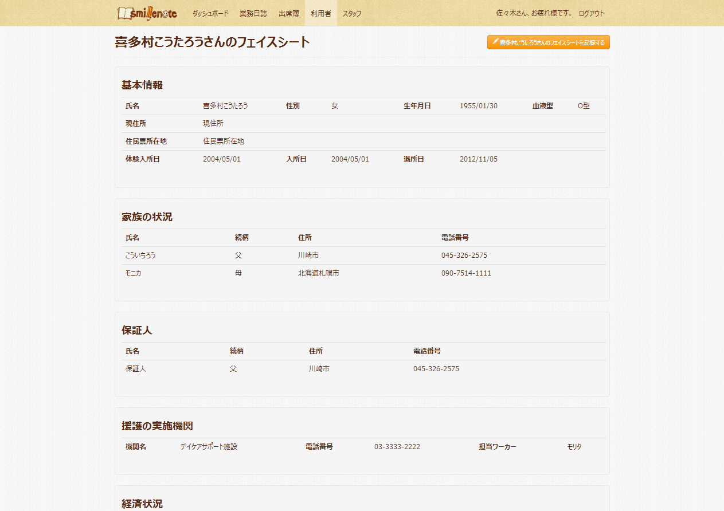
Task: Click the orange フェイスシートを記録する button
Action: [549, 42]
